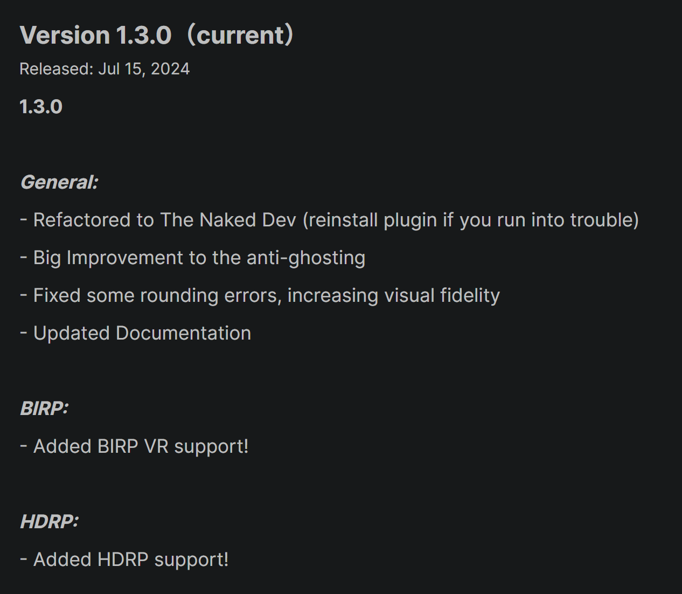Click the Updated Documentation line
Viewport: 682px width, 594px height.
click(x=135, y=333)
